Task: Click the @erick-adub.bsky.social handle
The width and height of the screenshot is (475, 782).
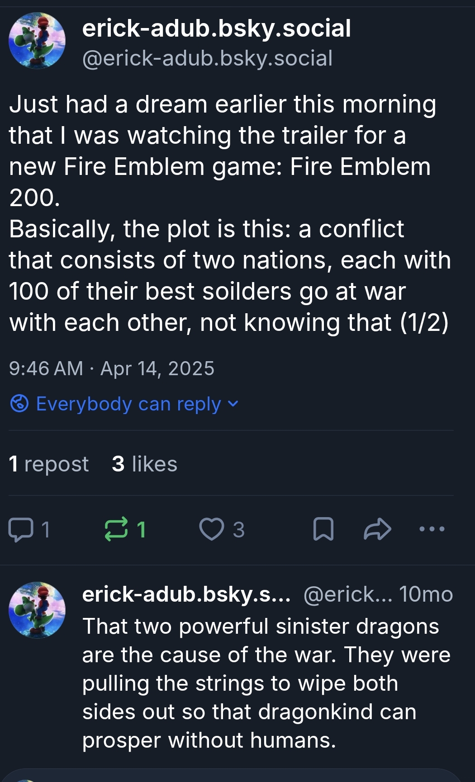Action: click(x=207, y=58)
